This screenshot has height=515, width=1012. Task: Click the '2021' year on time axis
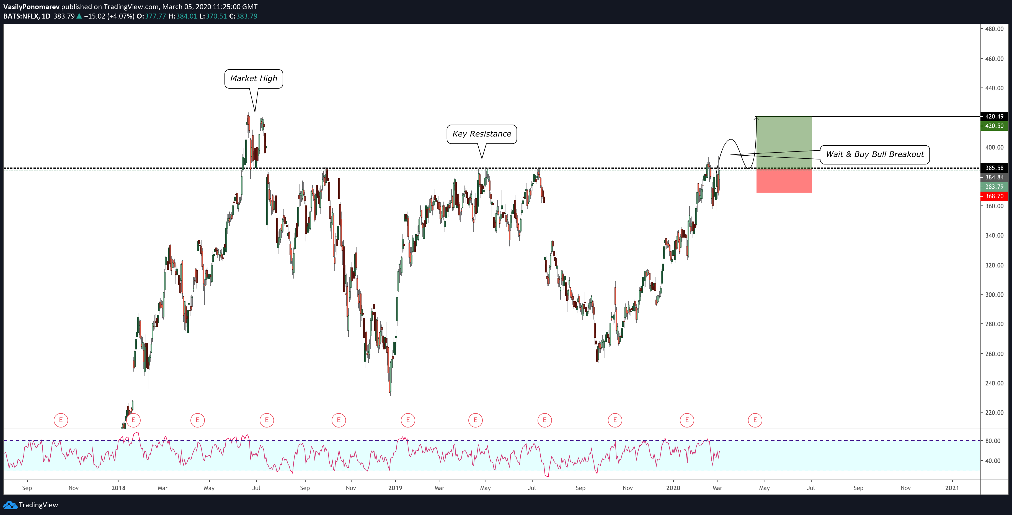(x=952, y=488)
